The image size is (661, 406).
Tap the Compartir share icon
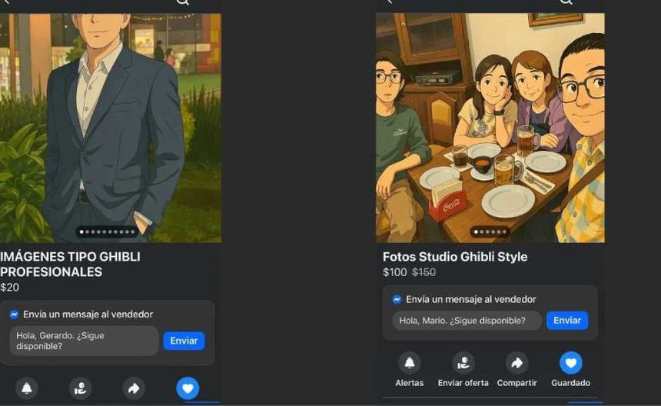pos(517,363)
